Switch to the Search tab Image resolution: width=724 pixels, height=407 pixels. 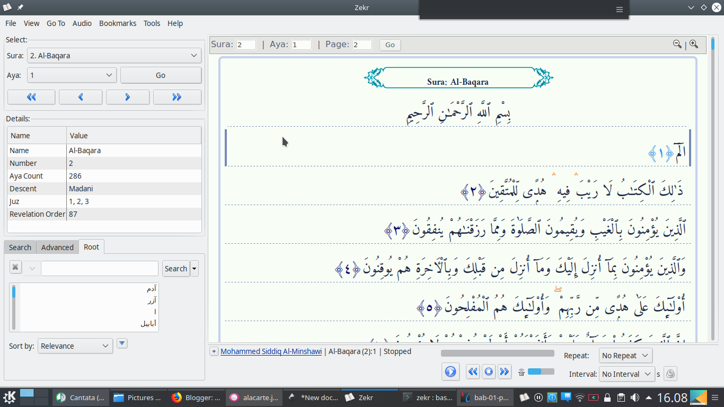click(20, 247)
